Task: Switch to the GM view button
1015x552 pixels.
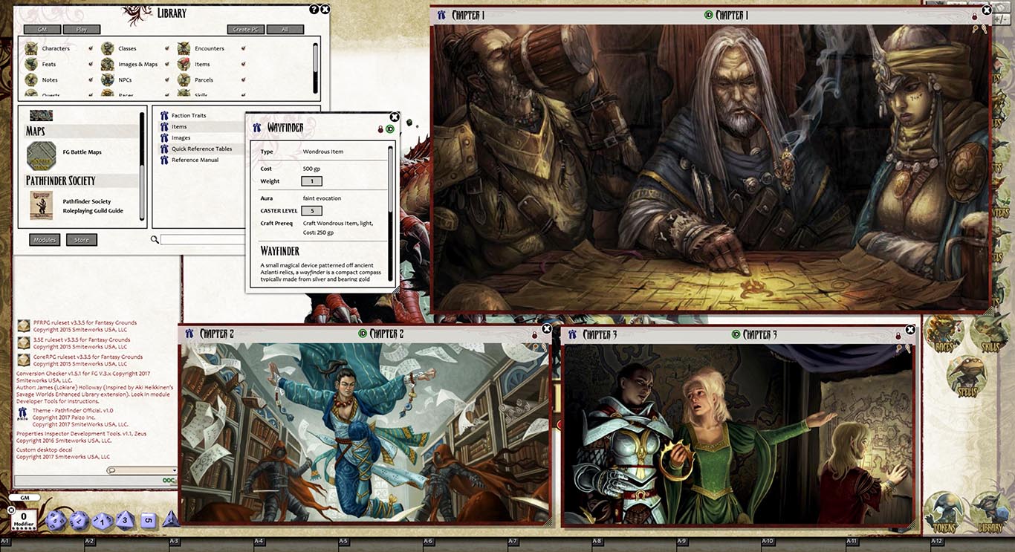Action: (x=42, y=30)
